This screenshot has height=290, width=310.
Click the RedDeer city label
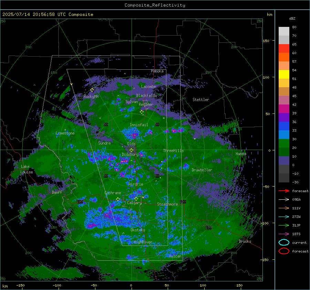(x=146, y=104)
